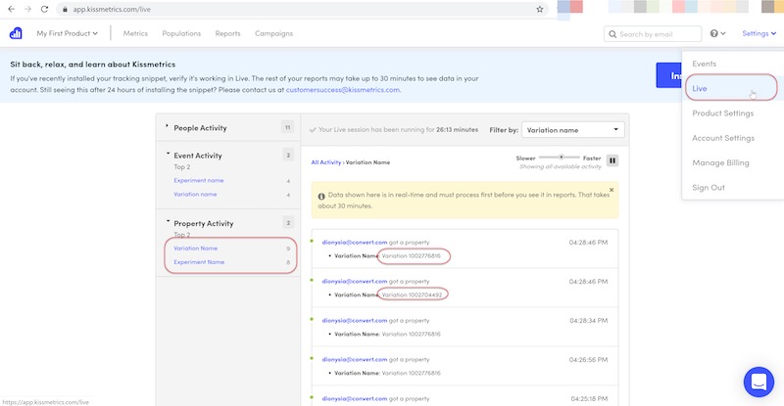Click the 04:28:34 PM timestamp
Viewport: 784px width, 406px height.
[589, 321]
